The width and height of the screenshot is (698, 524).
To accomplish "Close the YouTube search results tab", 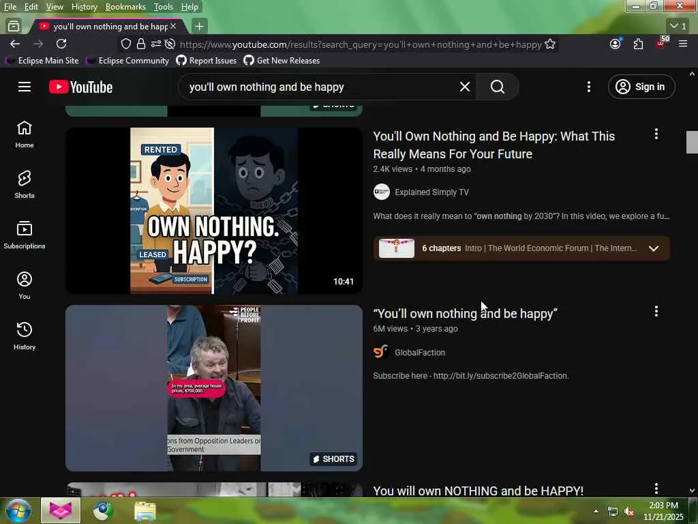I will coord(173,27).
